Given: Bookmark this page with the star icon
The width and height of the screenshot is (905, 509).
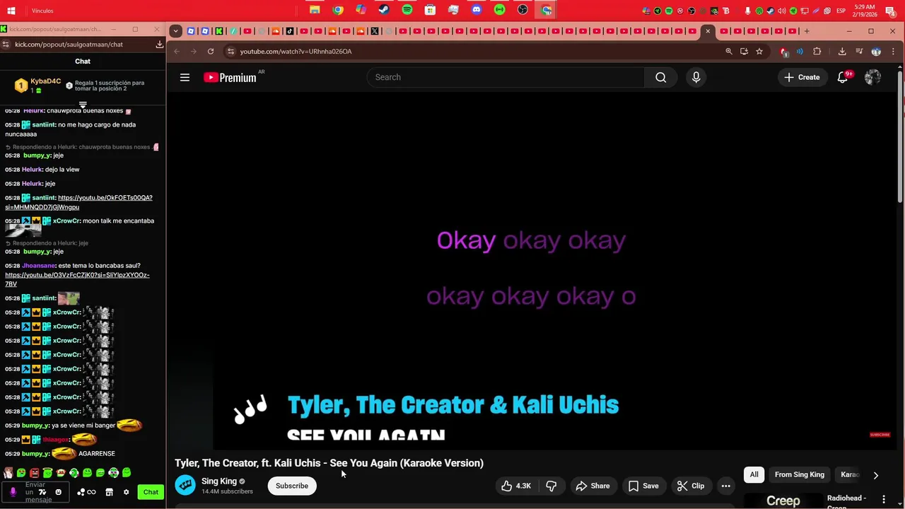Looking at the screenshot, I should click(x=759, y=52).
